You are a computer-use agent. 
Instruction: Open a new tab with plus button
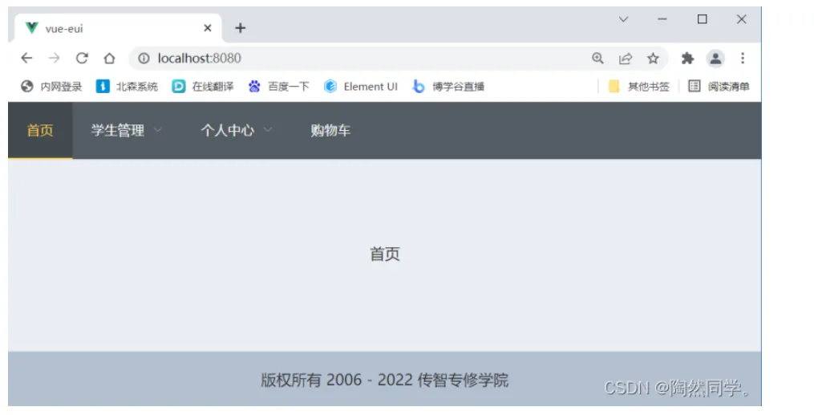pos(240,28)
